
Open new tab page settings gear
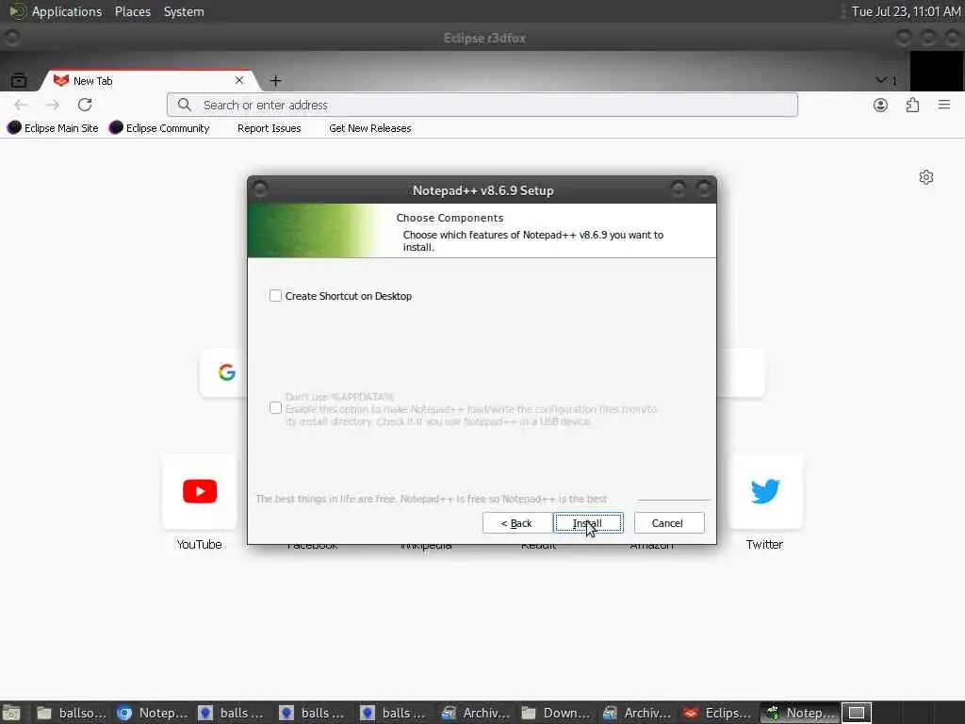[925, 177]
